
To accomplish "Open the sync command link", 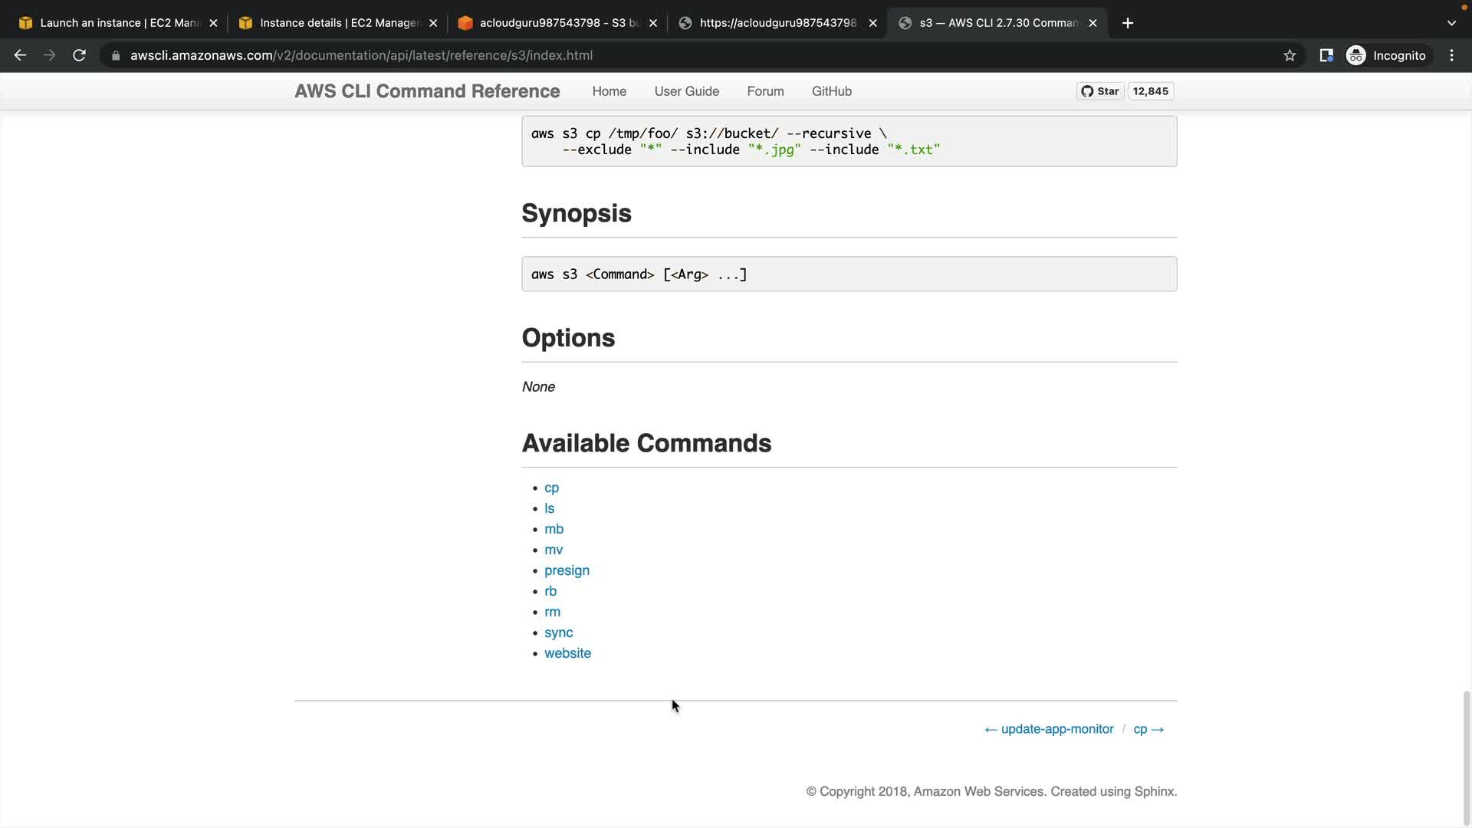I will coord(558,632).
